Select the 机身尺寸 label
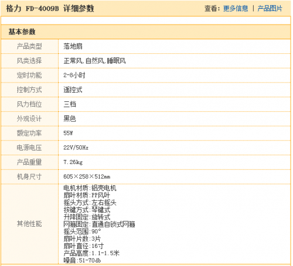293x266 pixels. tap(29, 176)
